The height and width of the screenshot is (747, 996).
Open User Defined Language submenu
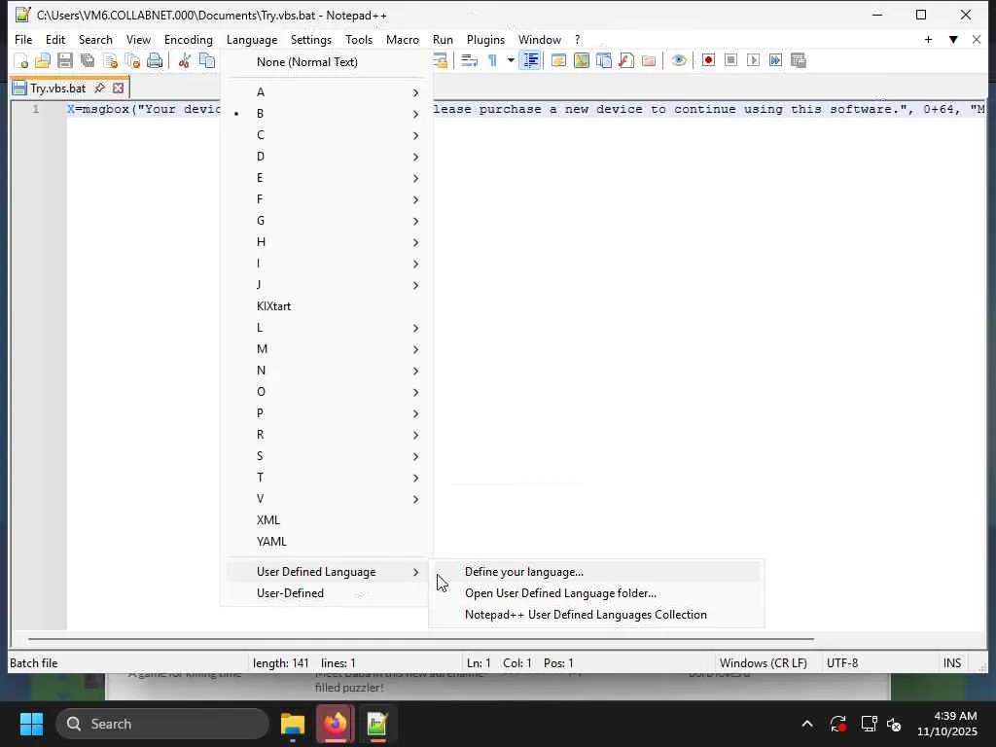tap(327, 572)
